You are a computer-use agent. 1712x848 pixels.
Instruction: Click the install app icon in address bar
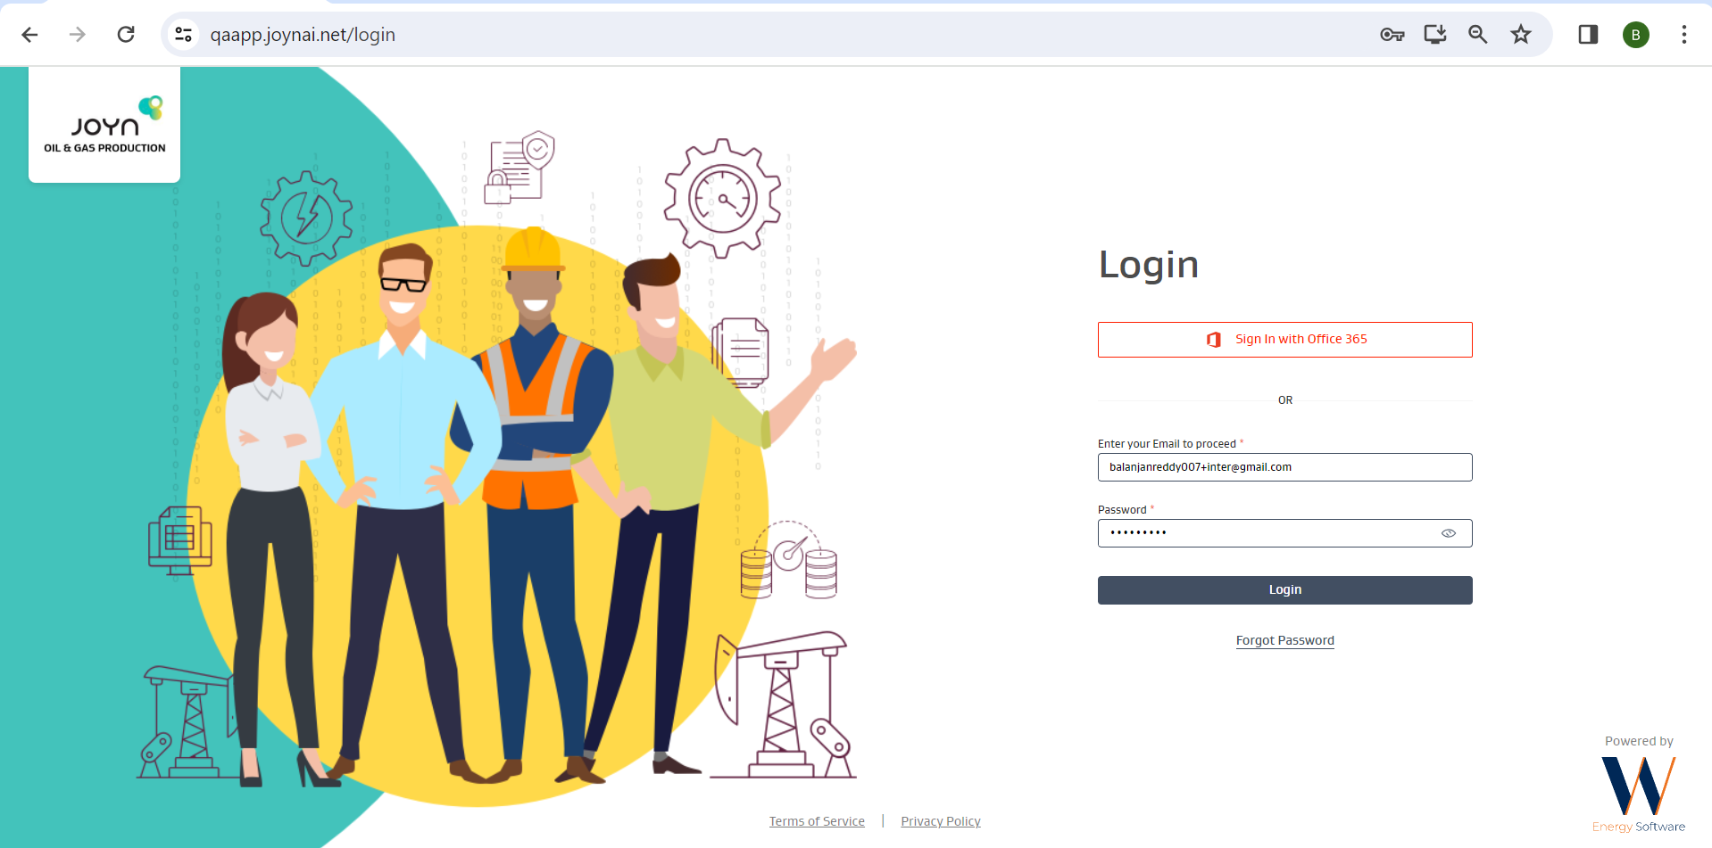(x=1434, y=35)
